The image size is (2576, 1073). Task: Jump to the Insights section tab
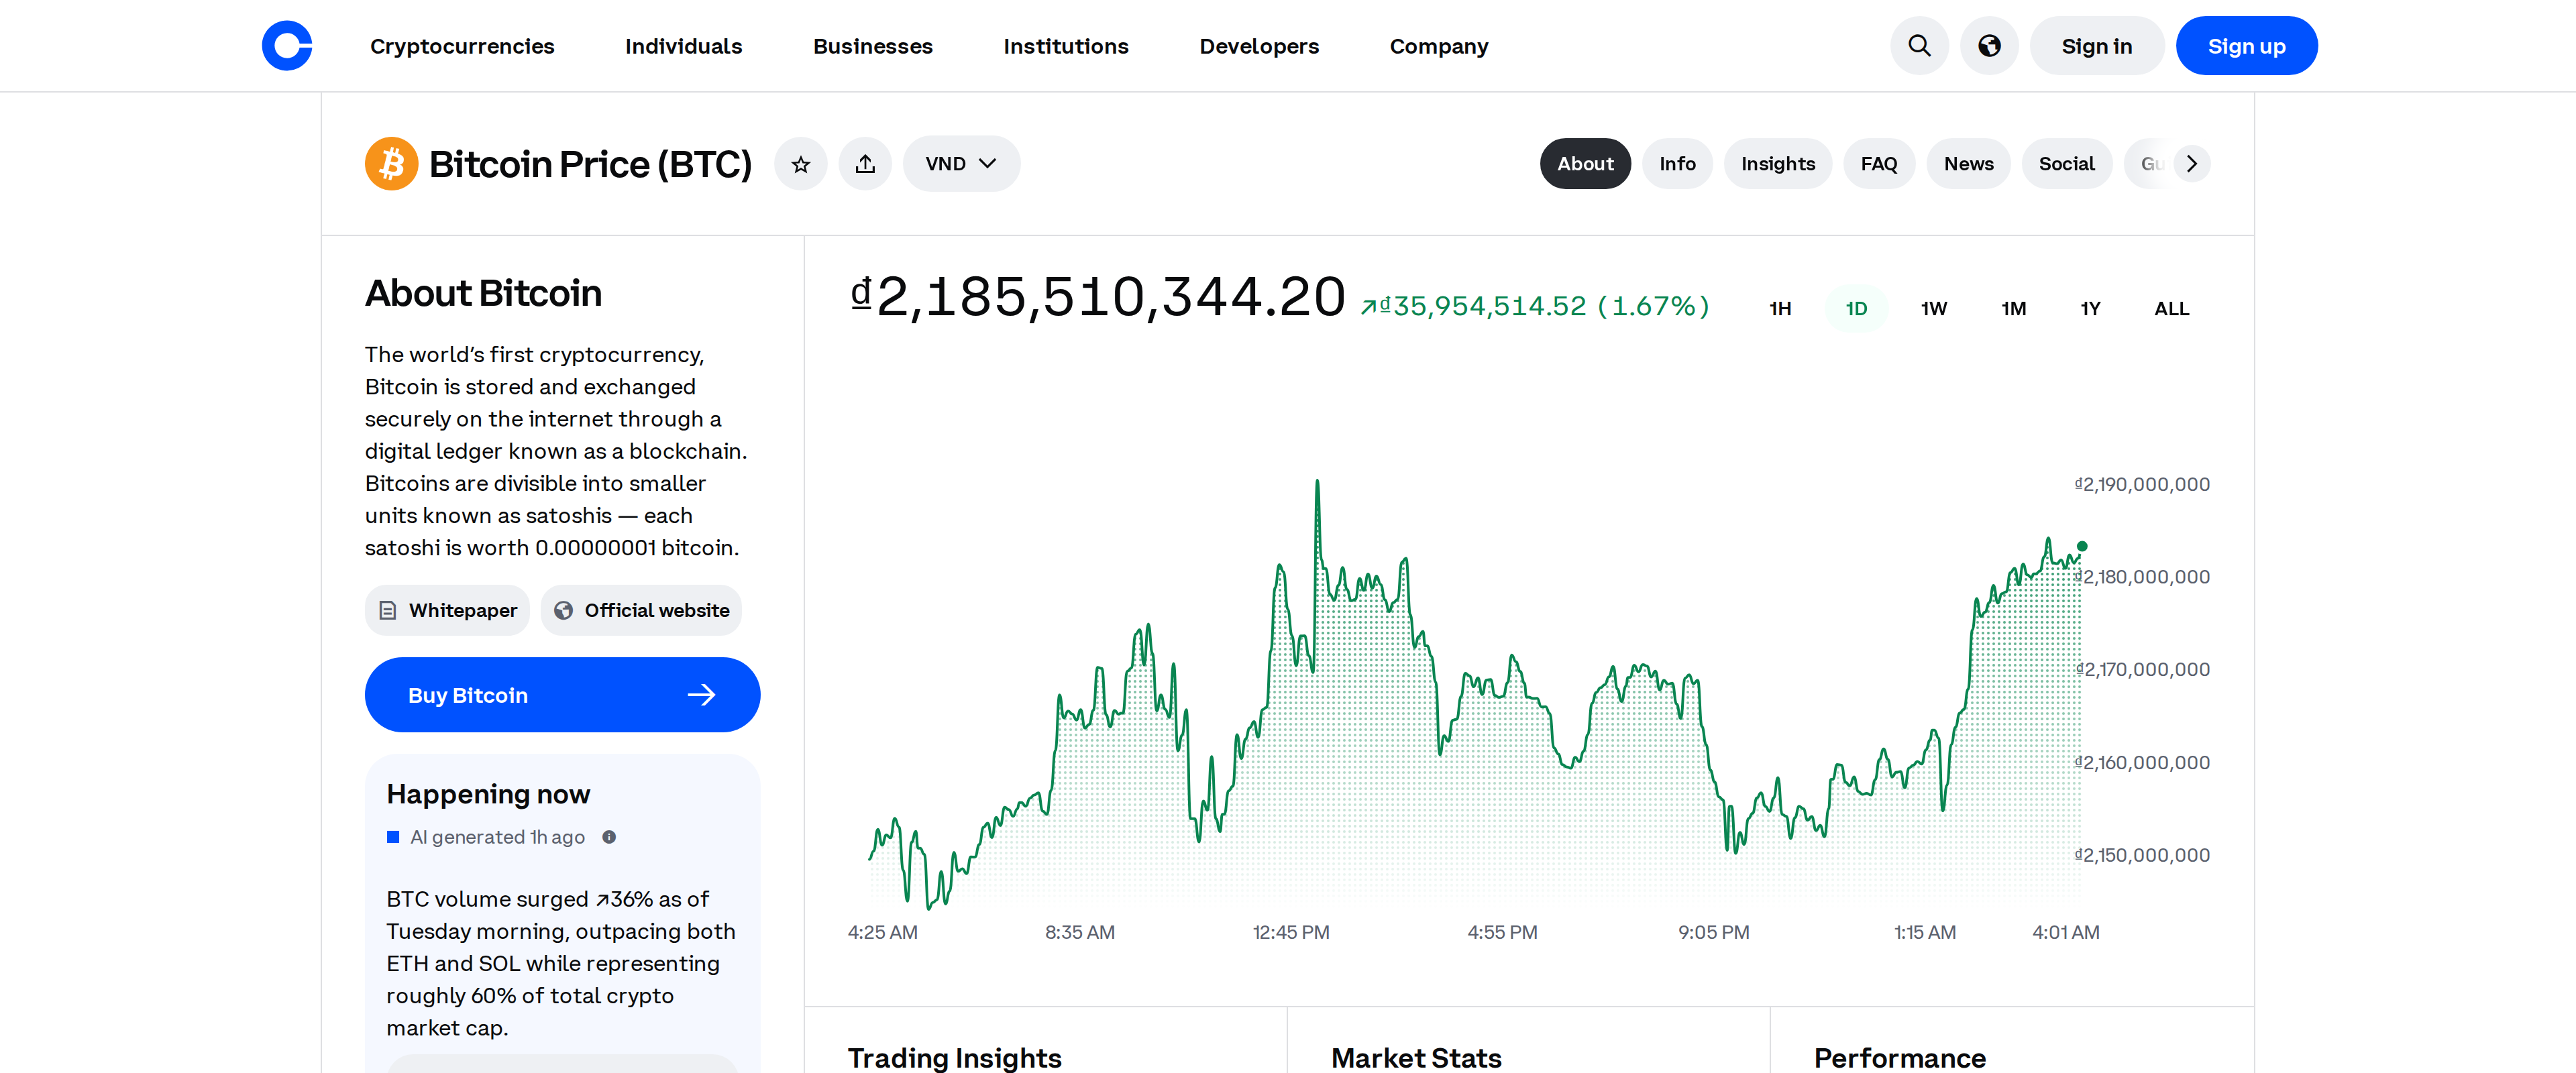1777,164
